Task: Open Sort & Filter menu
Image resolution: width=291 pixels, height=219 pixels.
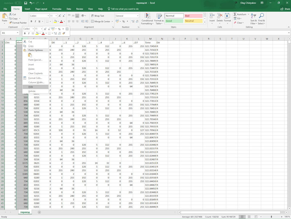Action: (253, 19)
